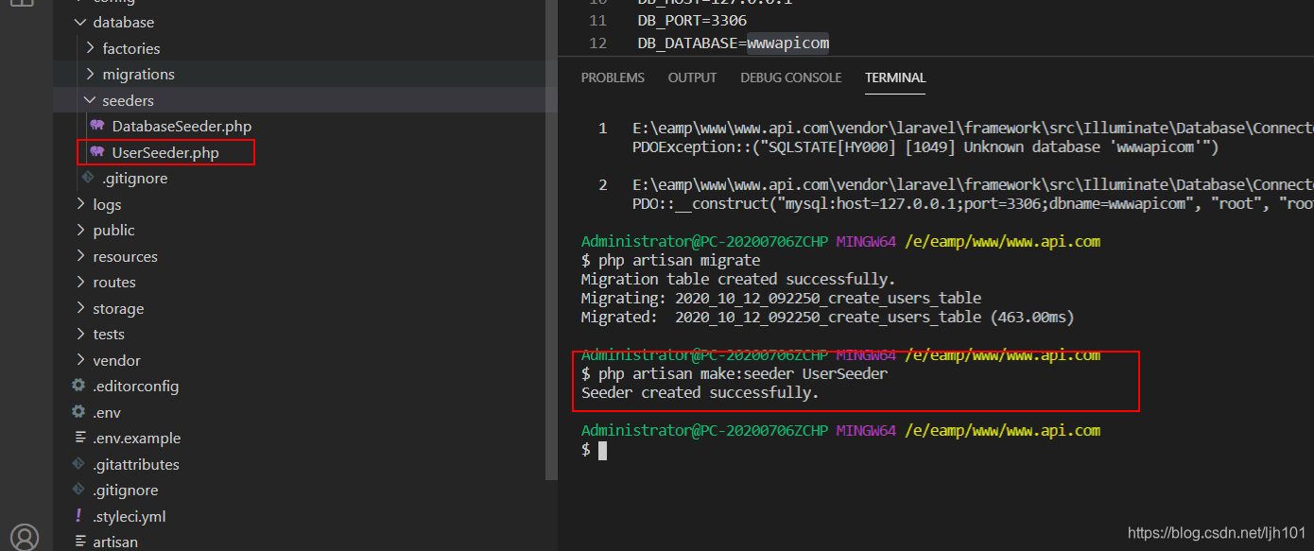Open the .gitattributes file
Image resolution: width=1314 pixels, height=551 pixels.
tap(135, 464)
